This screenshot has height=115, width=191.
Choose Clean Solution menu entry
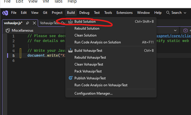85,35
